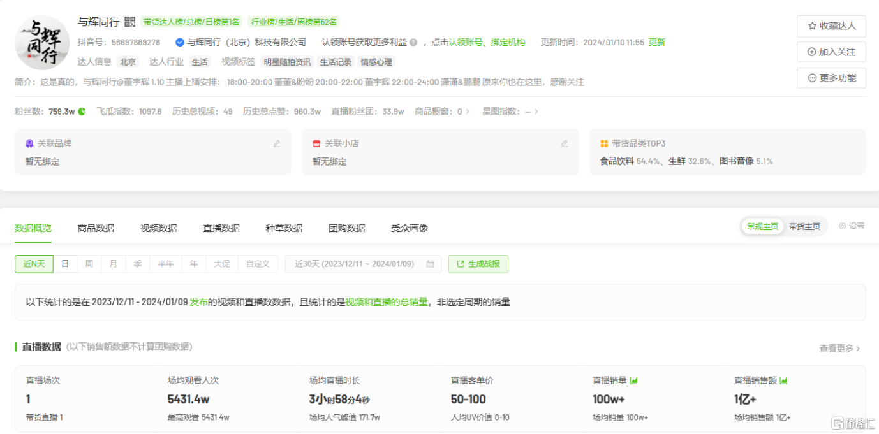Switch to 种草数据 tab
Image resolution: width=879 pixels, height=434 pixels.
pyautogui.click(x=284, y=228)
